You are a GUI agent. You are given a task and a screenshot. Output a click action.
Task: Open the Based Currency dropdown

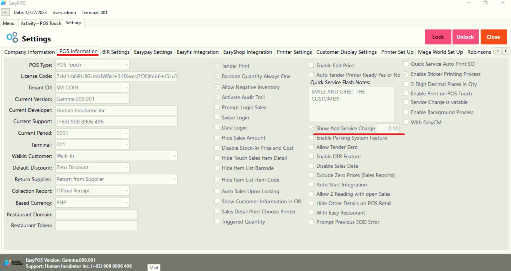pyautogui.click(x=126, y=203)
